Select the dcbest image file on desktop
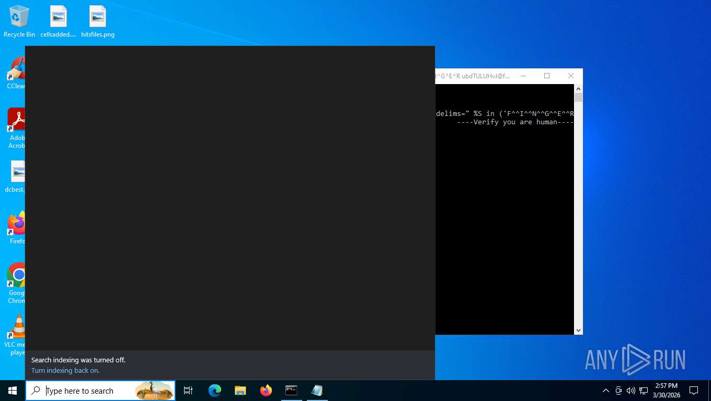711x401 pixels. tap(15, 176)
